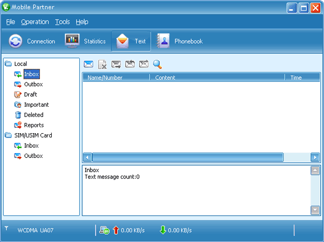324x242 pixels.
Task: Click the horizontal scrollbar left arrow
Action: (87, 157)
